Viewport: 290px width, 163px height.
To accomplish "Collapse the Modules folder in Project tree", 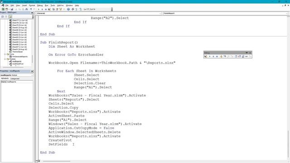I will tap(5, 59).
